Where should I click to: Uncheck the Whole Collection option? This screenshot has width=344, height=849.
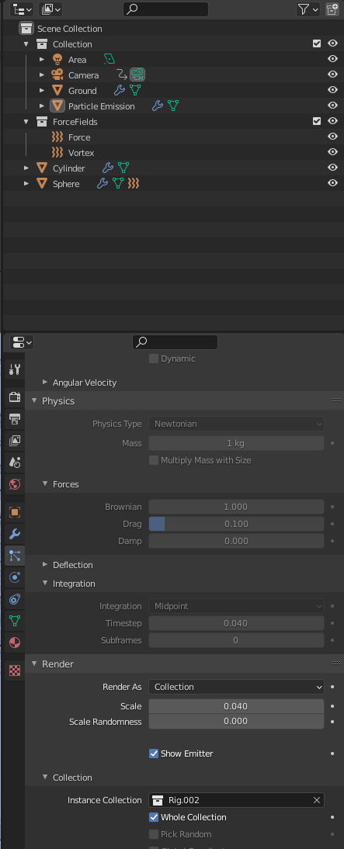click(x=154, y=817)
